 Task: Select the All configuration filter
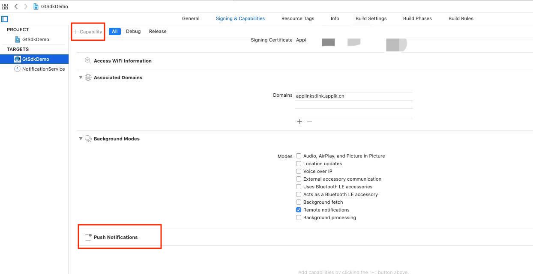click(x=114, y=31)
